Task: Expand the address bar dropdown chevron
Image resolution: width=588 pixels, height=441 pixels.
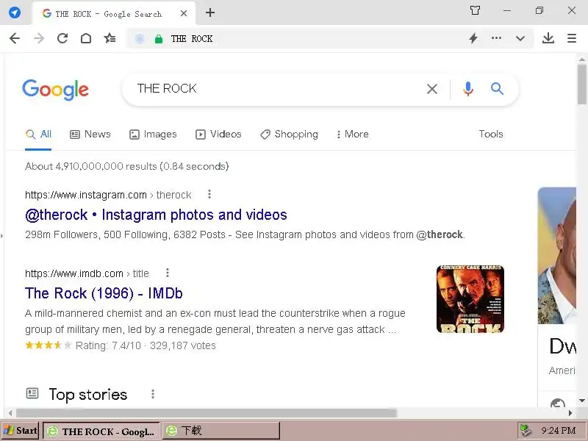Action: click(520, 38)
